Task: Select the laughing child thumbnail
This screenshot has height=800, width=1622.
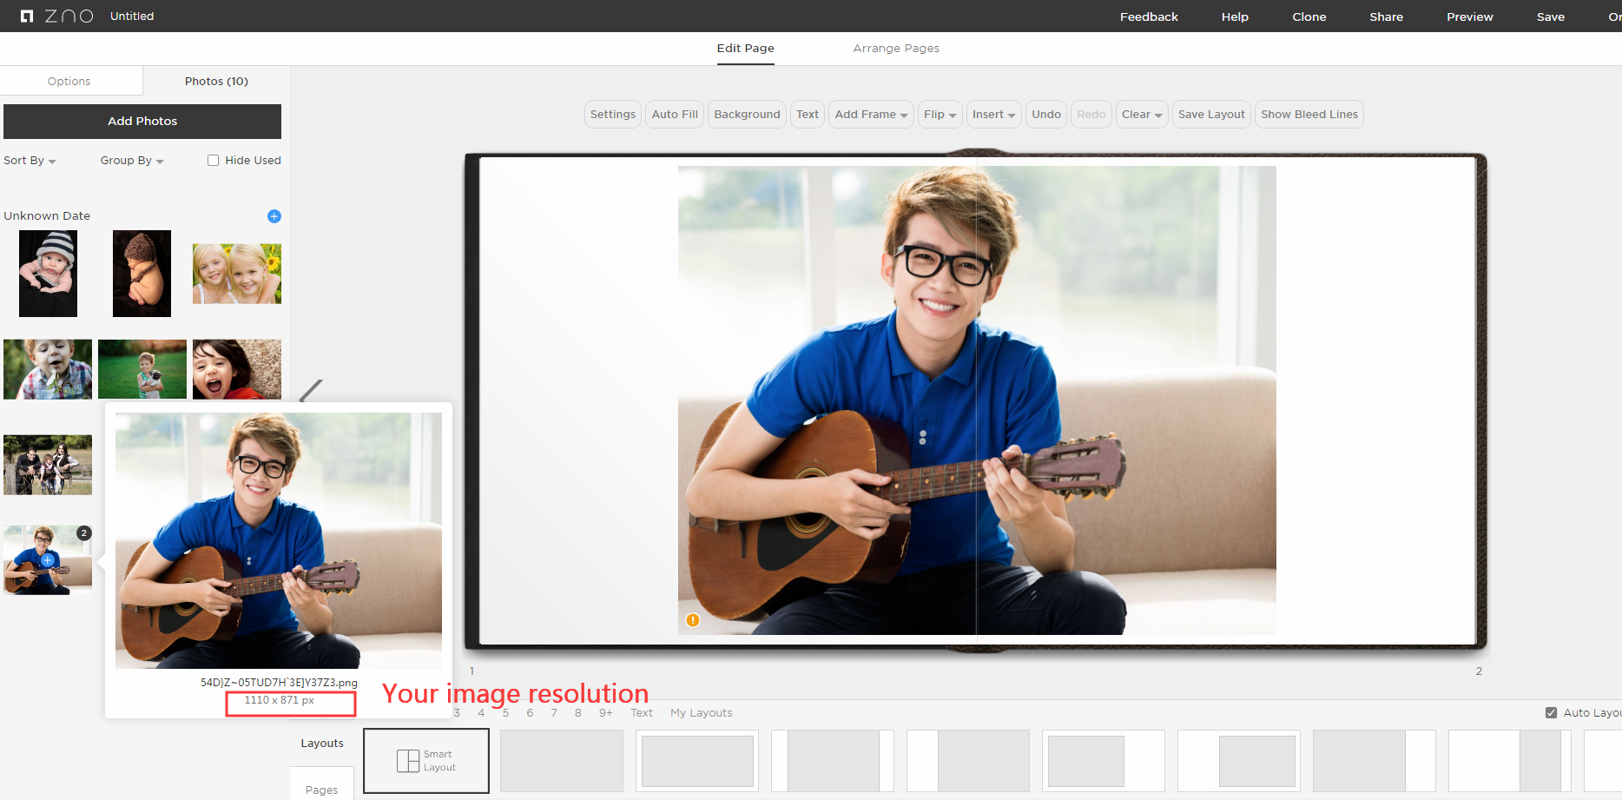Action: (x=237, y=369)
